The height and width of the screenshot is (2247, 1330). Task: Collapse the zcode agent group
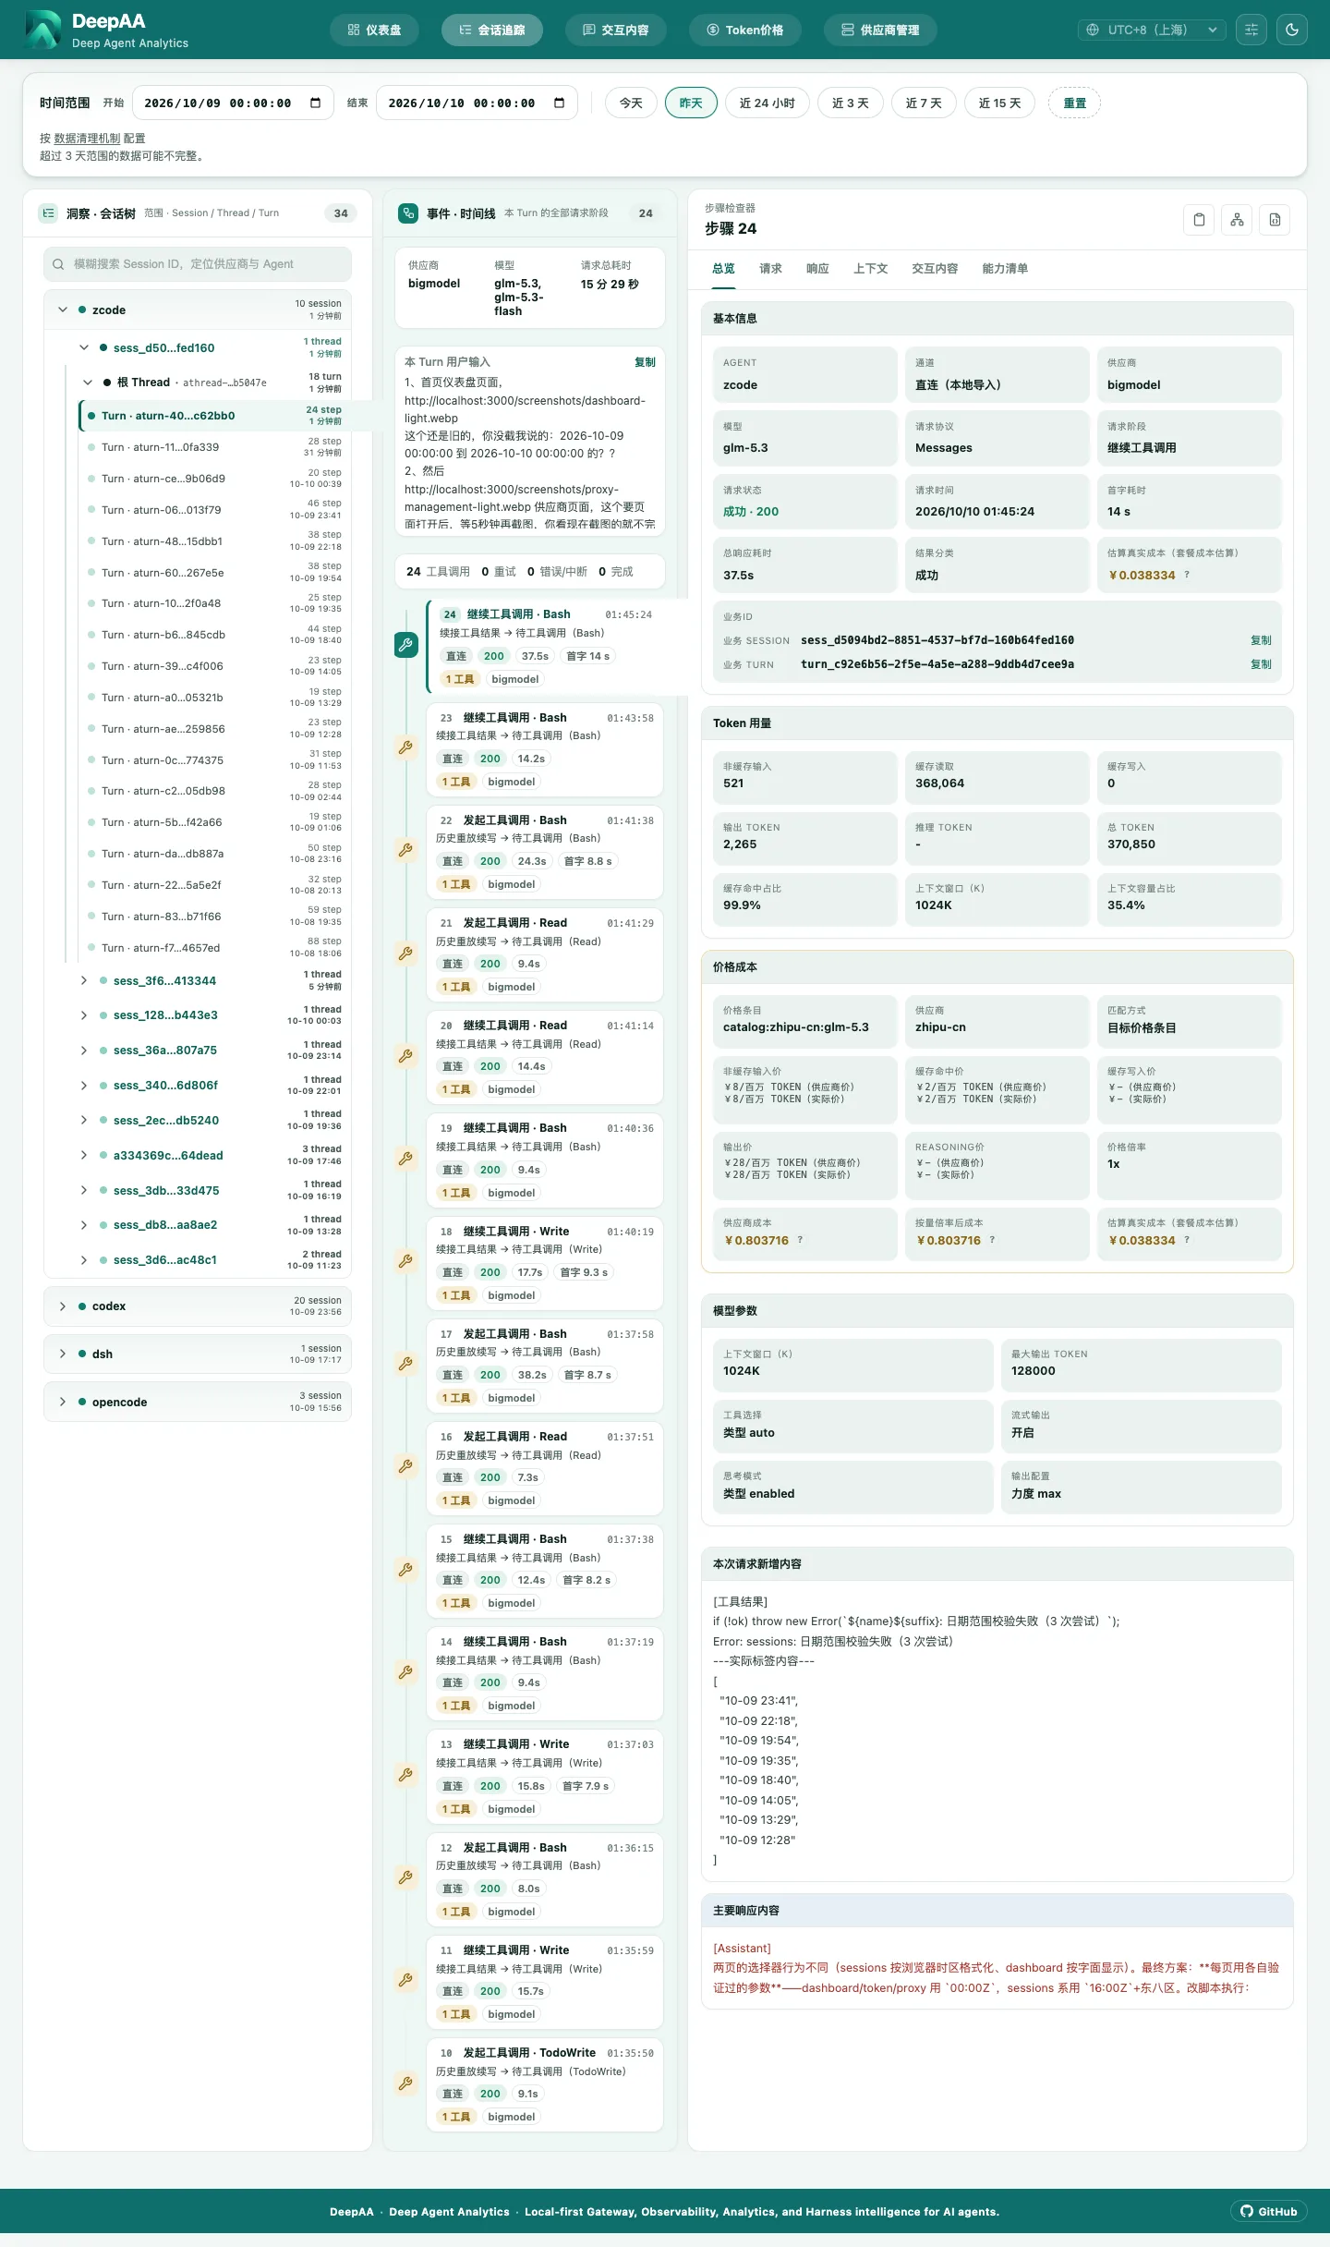(x=63, y=310)
